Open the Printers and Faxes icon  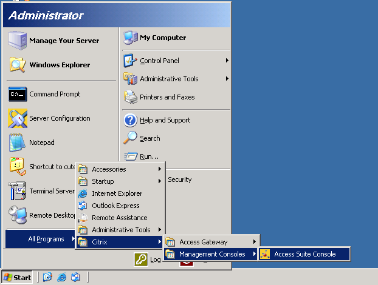coord(131,97)
